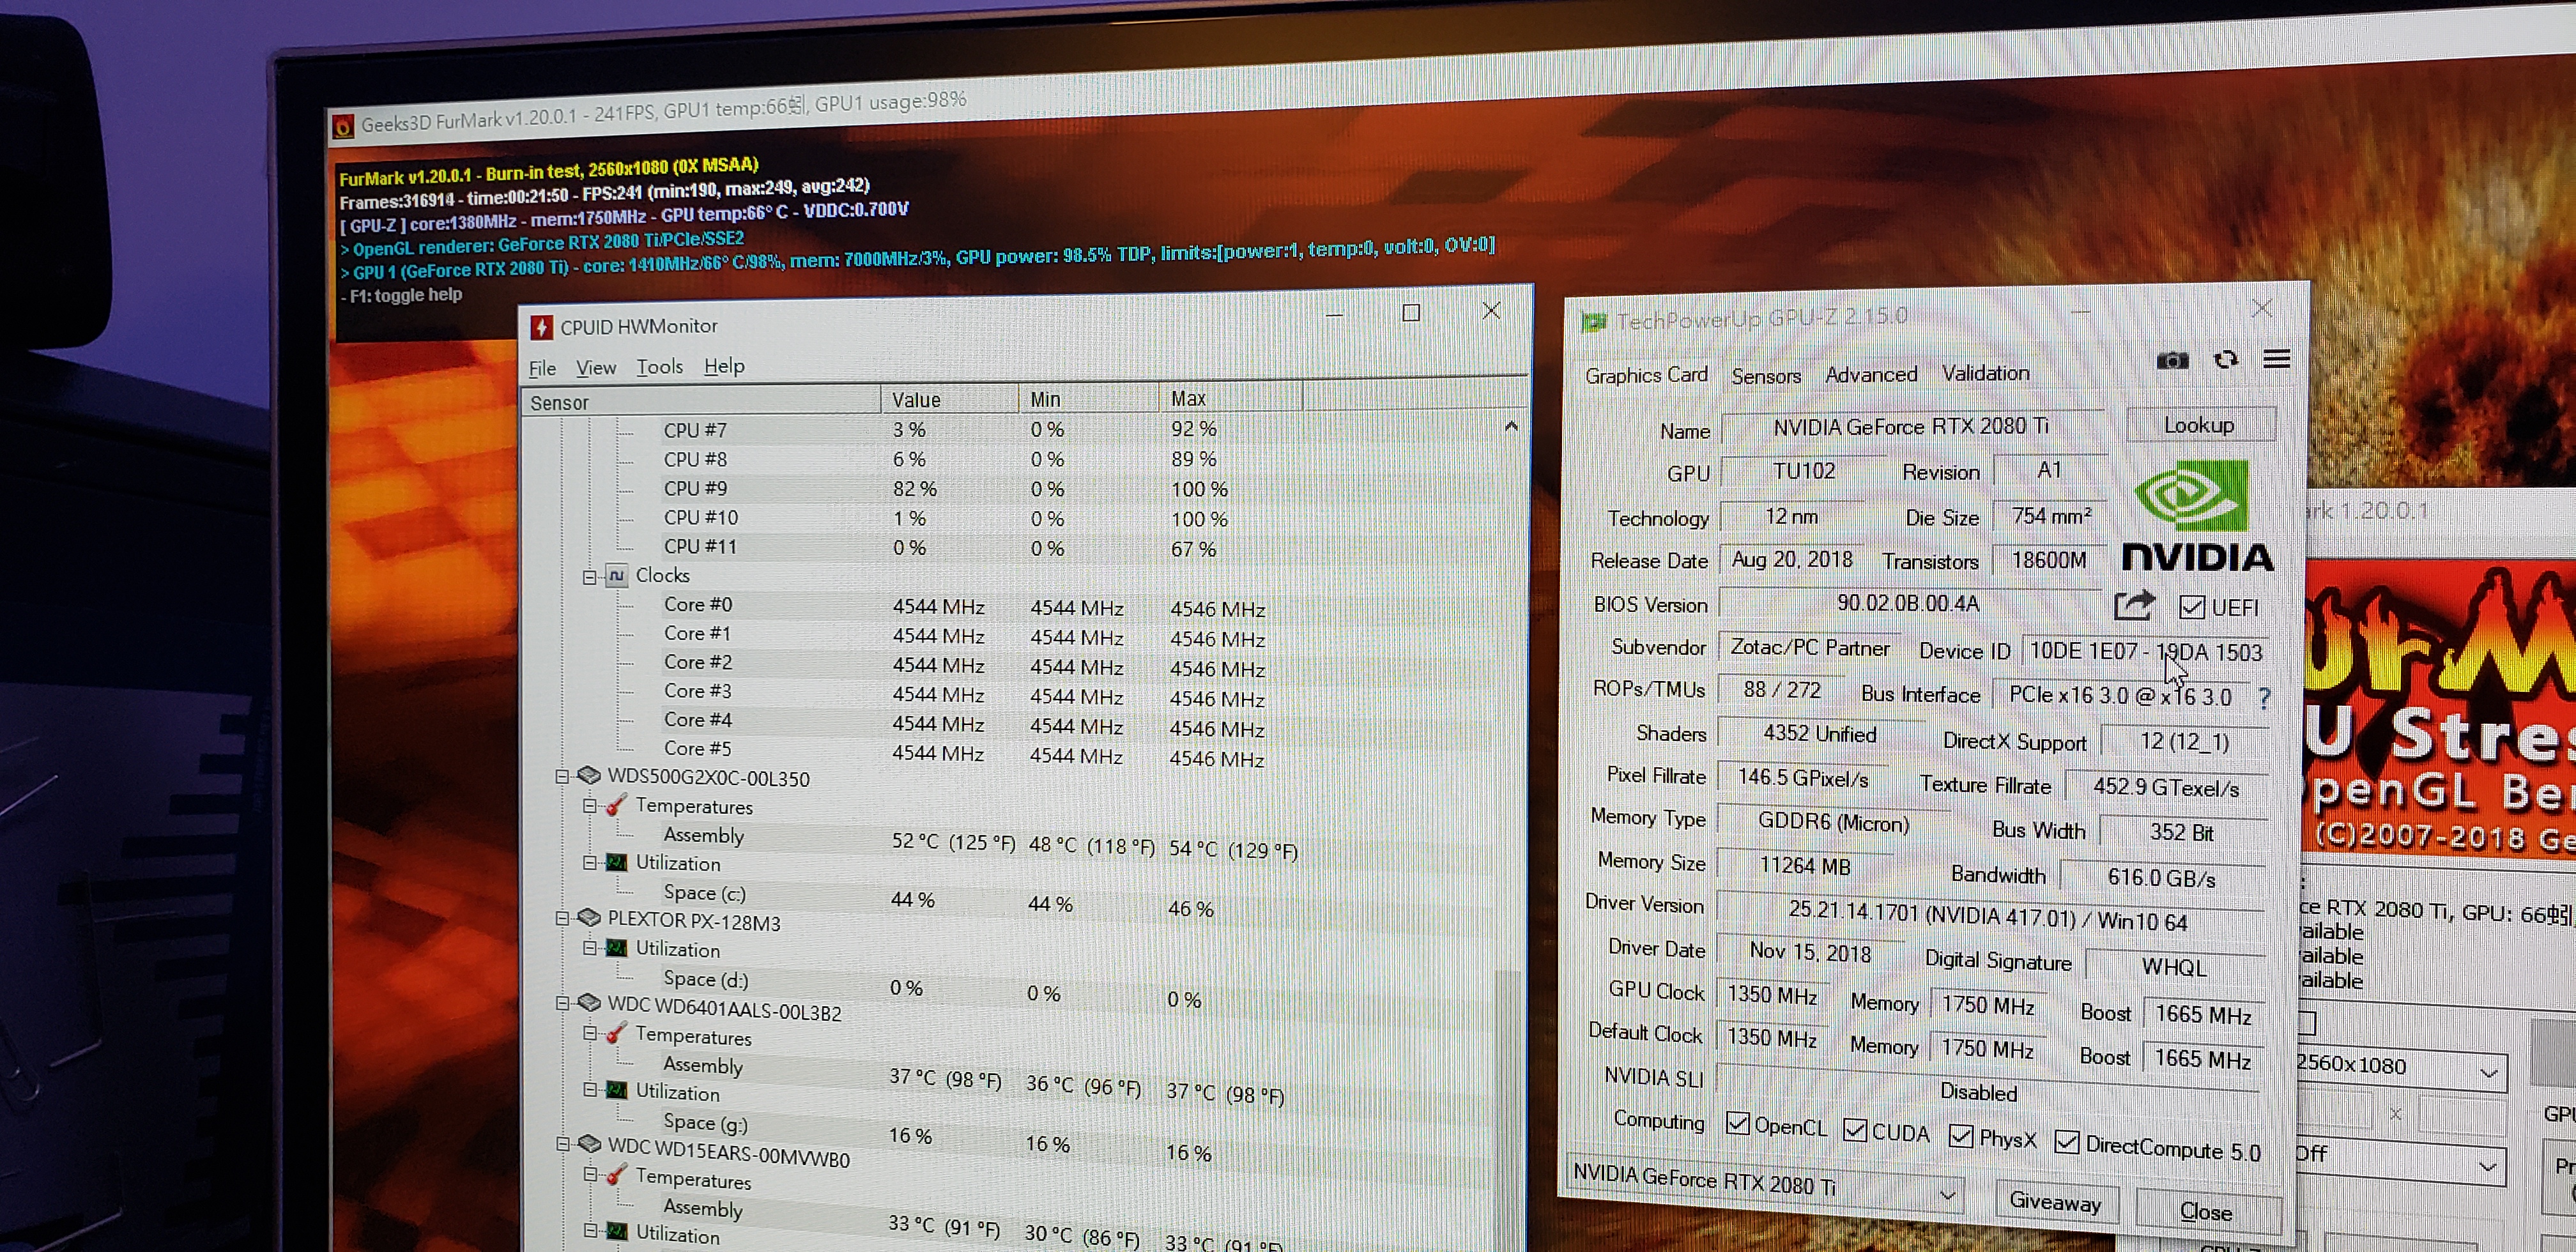2576x1252 pixels.
Task: Collapse the WDC WD15EARS-00MVWB0 node
Action: (561, 1145)
